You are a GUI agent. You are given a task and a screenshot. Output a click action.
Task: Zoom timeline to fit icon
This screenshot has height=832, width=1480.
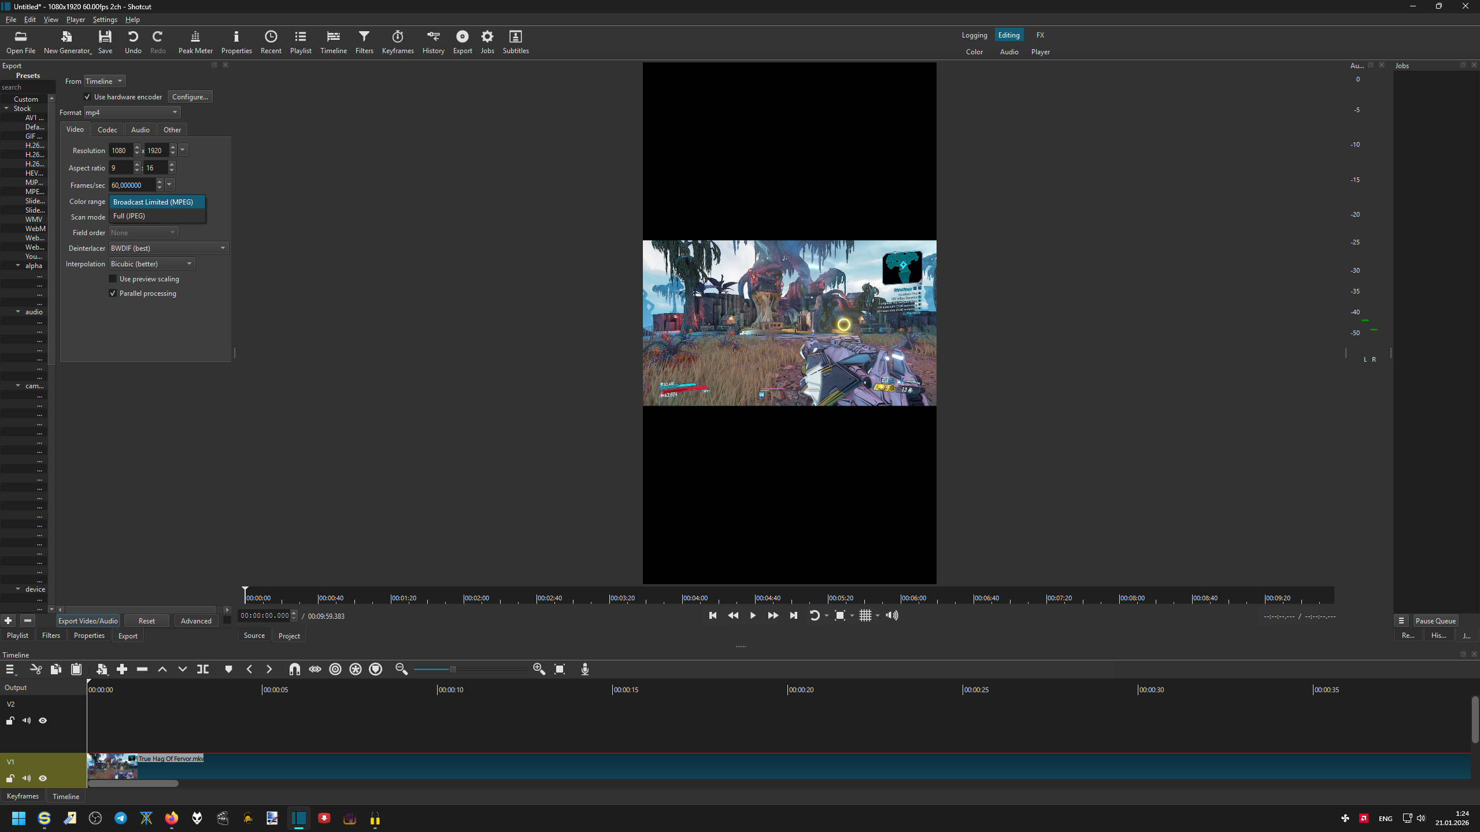[x=559, y=669]
